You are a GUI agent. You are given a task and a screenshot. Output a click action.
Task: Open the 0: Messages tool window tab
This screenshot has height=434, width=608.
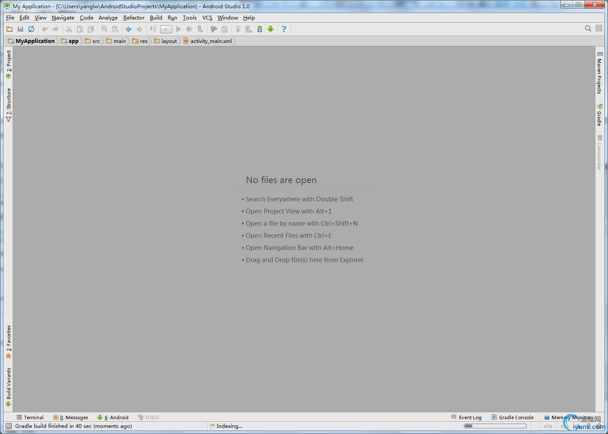pyautogui.click(x=71, y=418)
